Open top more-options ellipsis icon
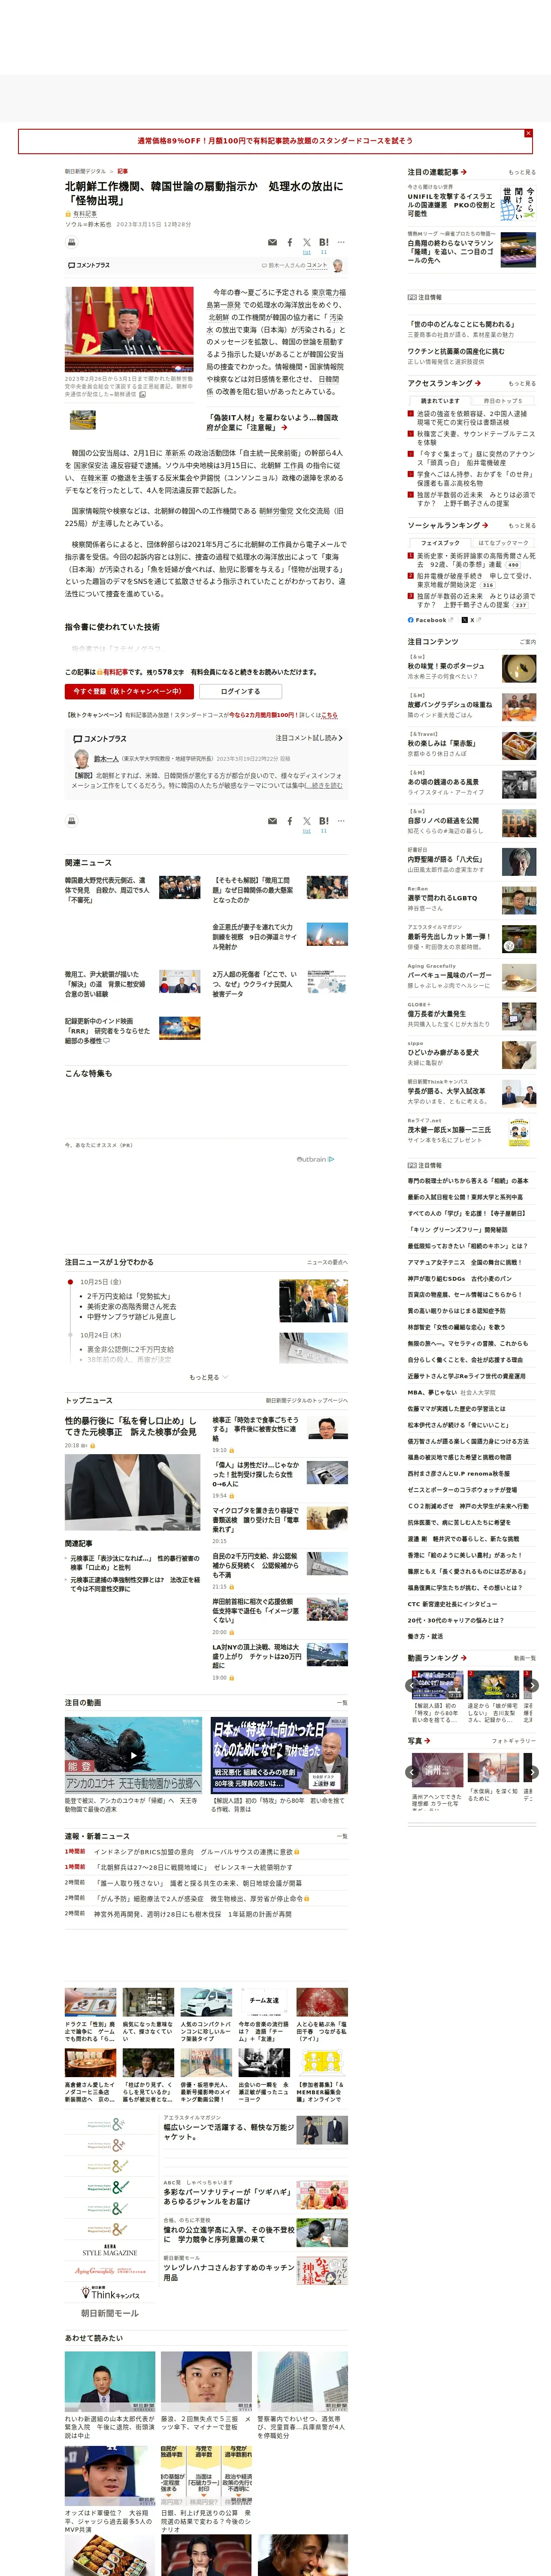Image resolution: width=551 pixels, height=2576 pixels. pos(341,242)
